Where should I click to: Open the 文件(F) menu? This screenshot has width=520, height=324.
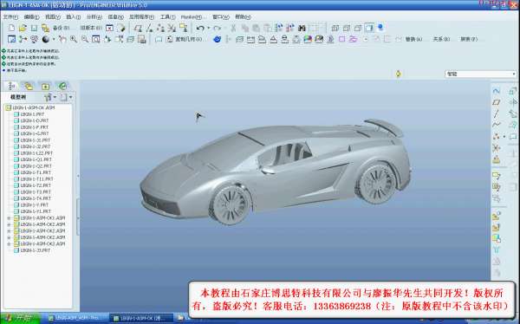[10, 16]
